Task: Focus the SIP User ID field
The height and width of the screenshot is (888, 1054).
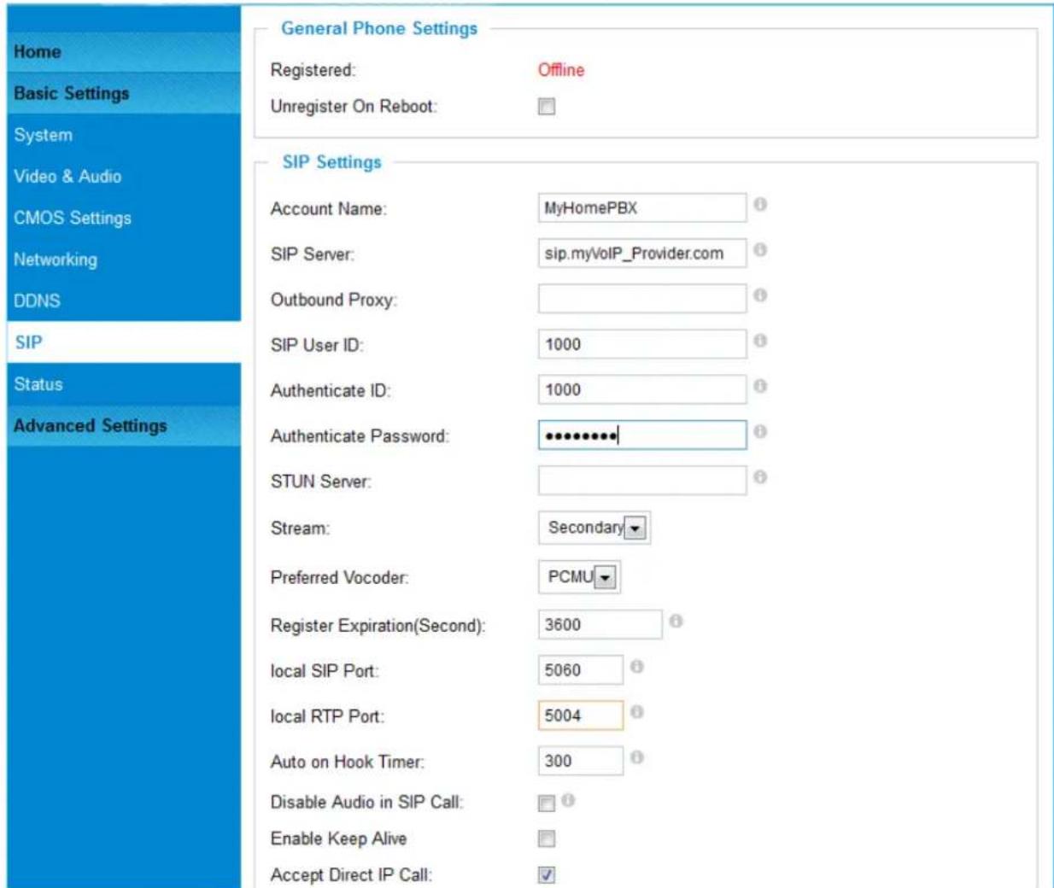Action: coord(642,344)
